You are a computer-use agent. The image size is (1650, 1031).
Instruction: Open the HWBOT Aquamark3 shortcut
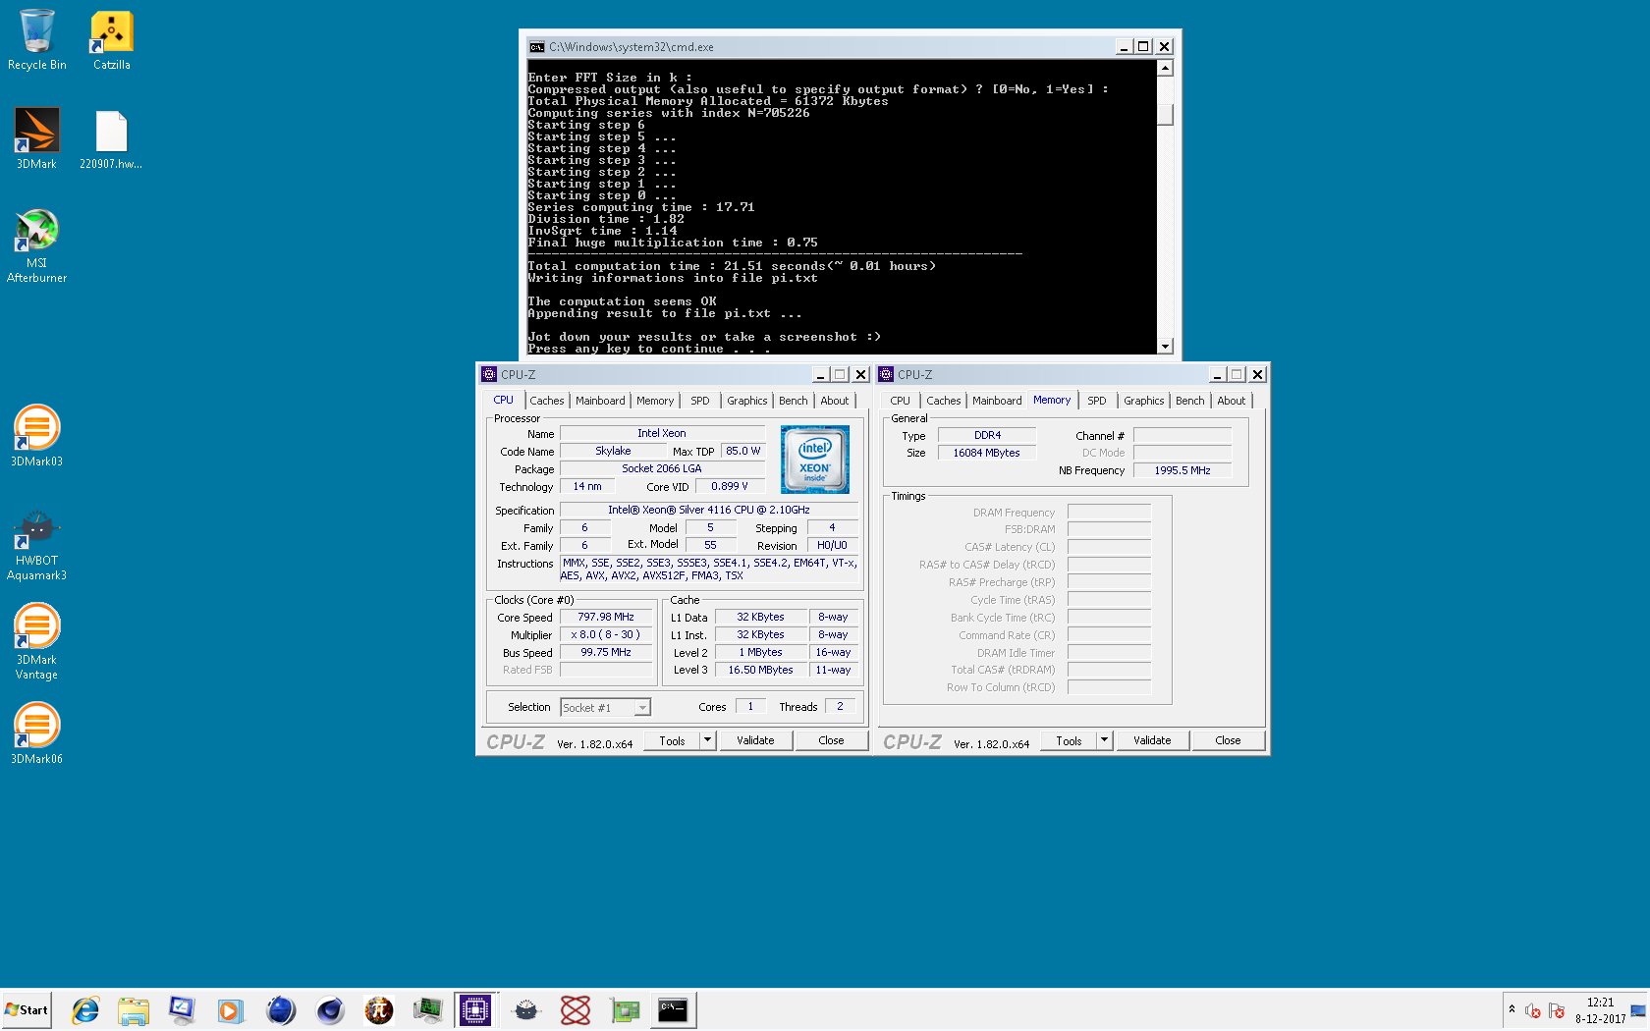[37, 545]
